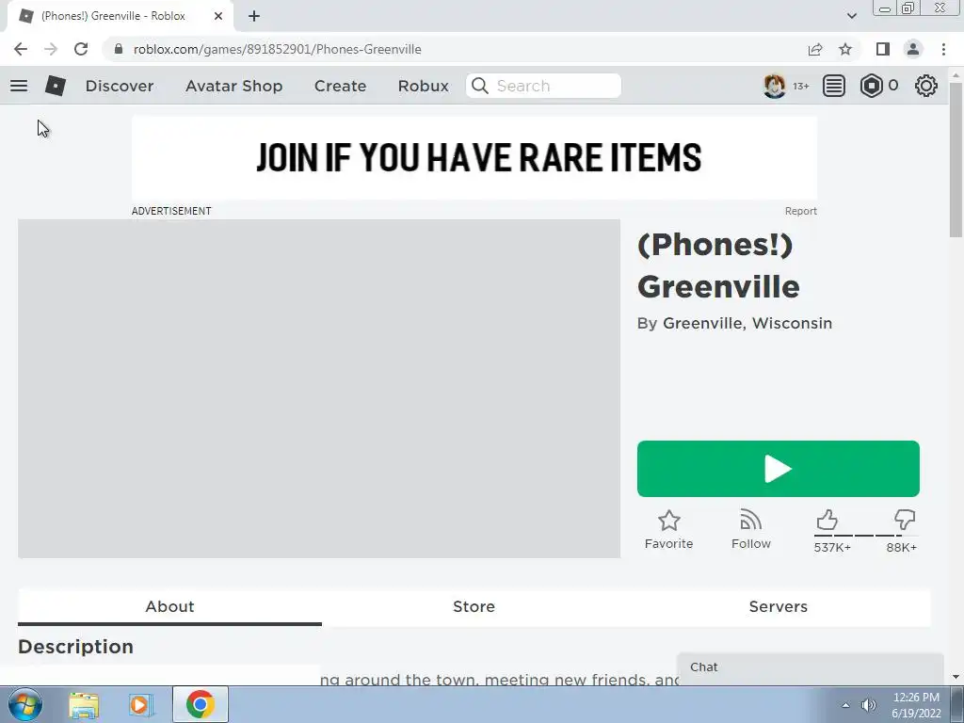The image size is (964, 723).
Task: Toggle the browser side panel
Action: (x=883, y=49)
